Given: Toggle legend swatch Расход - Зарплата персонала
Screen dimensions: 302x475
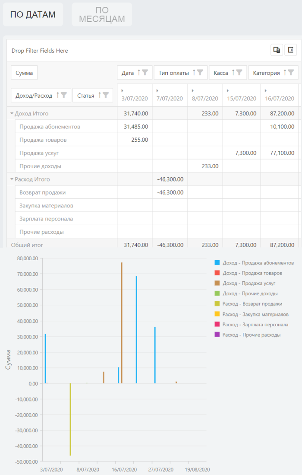Looking at the screenshot, I should [x=217, y=325].
